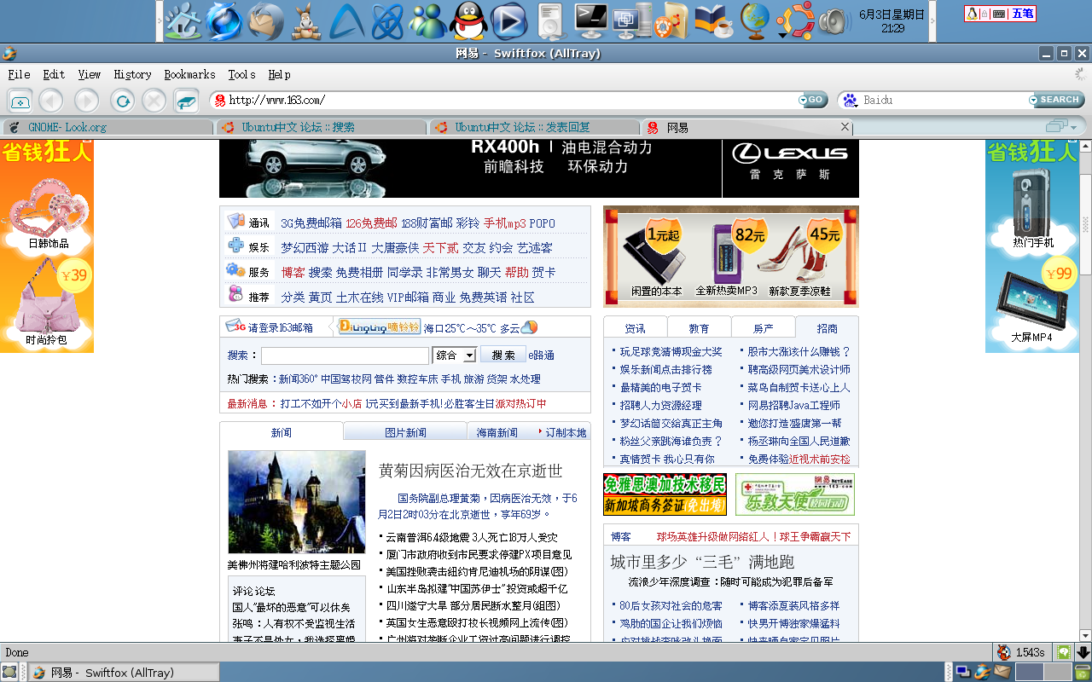Open the Ubuntu logo menu icon
The image size is (1092, 682).
794,21
